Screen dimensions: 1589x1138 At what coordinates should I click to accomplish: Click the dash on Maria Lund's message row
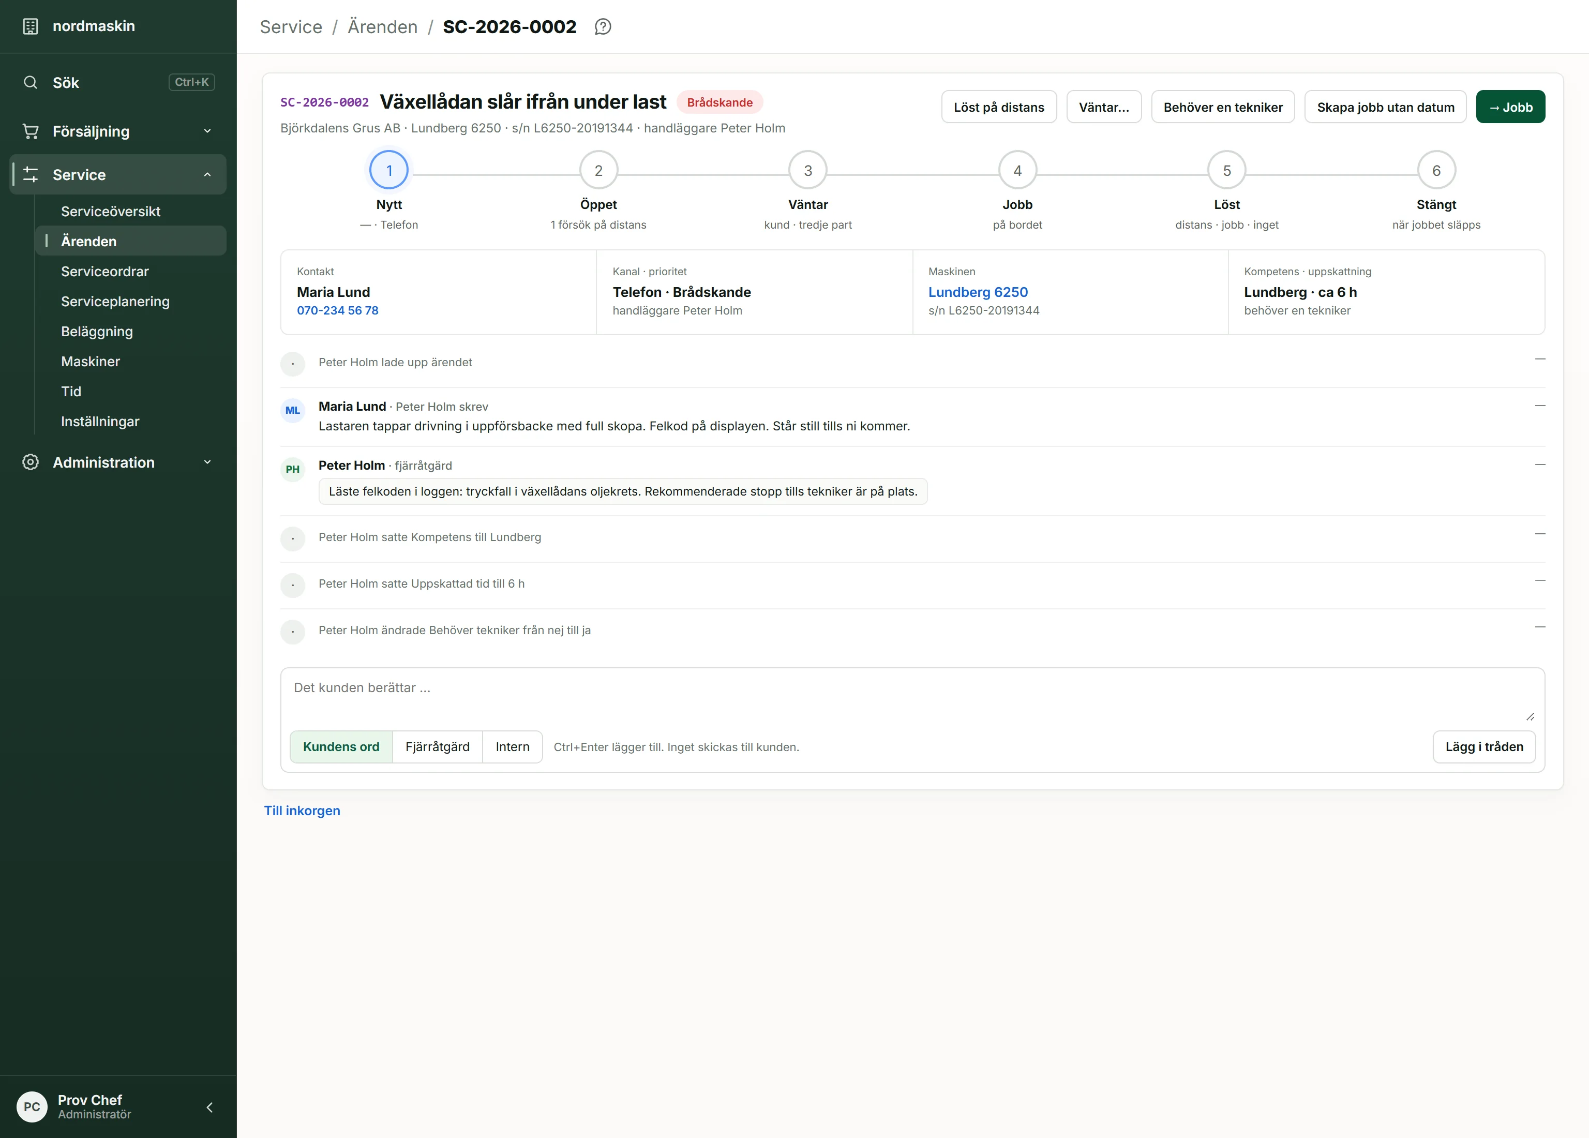pos(1540,406)
